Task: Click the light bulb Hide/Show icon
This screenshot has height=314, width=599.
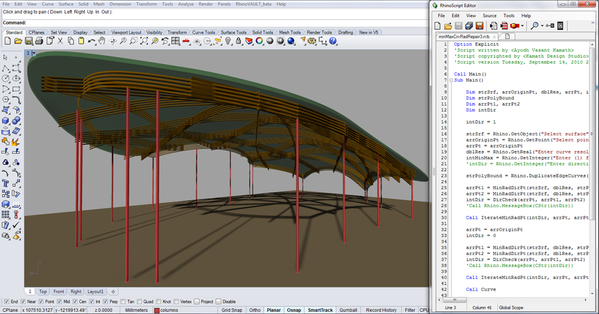Action: (x=228, y=41)
